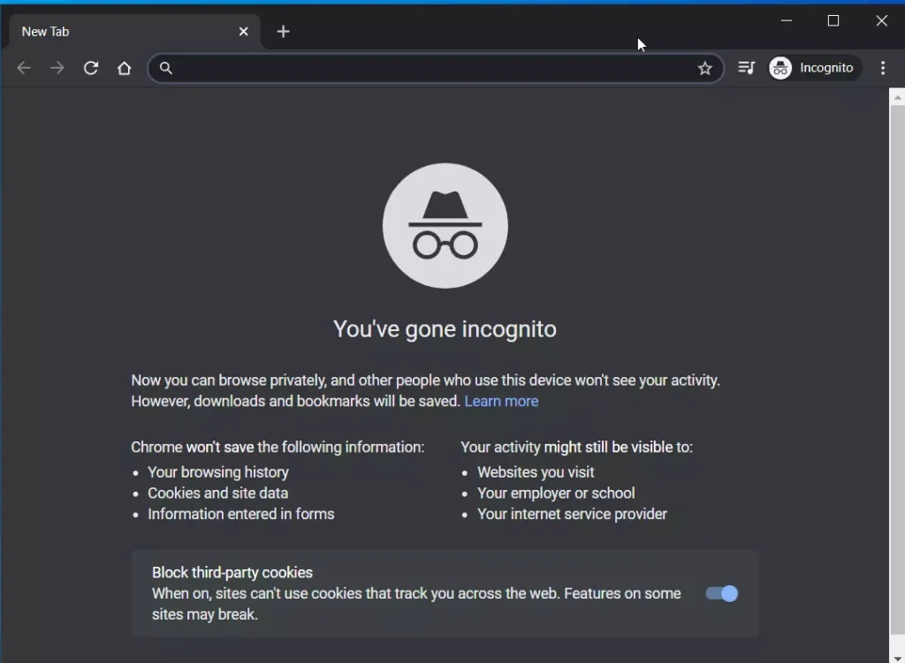Click the large incognito hat logo
Viewport: 905px width, 663px height.
click(x=445, y=225)
